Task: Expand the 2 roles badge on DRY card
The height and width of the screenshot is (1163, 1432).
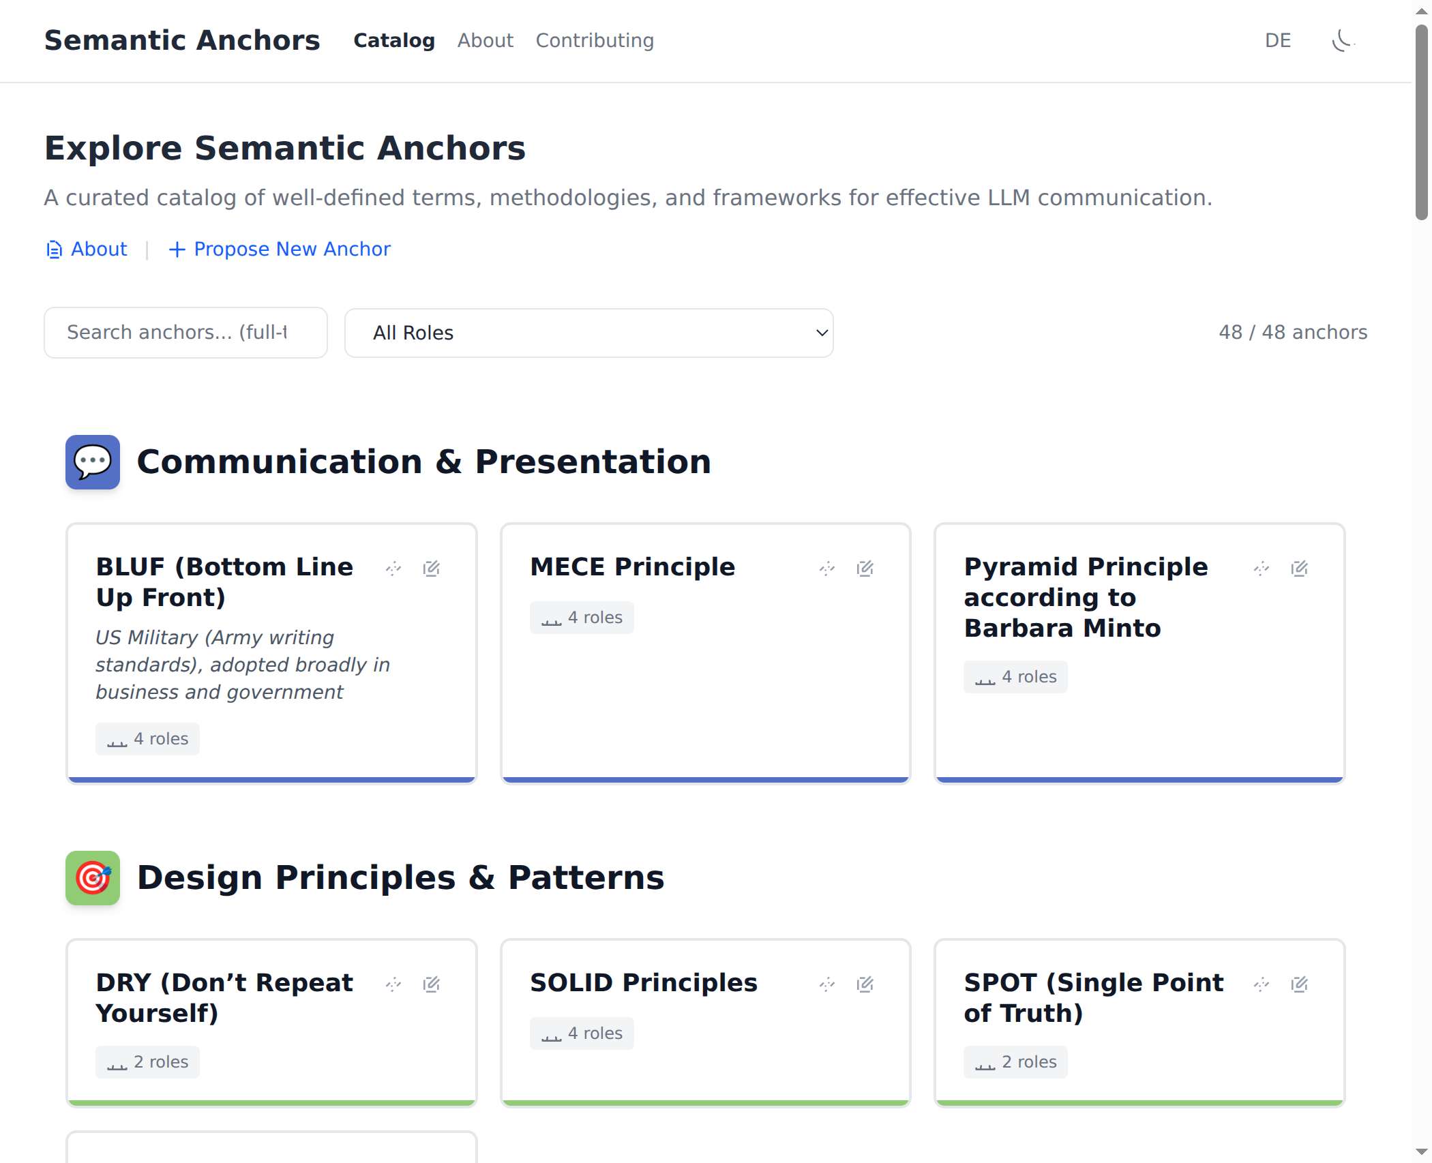Action: tap(147, 1061)
